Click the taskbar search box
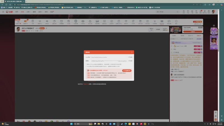This screenshot has width=224, height=126. tap(83, 124)
